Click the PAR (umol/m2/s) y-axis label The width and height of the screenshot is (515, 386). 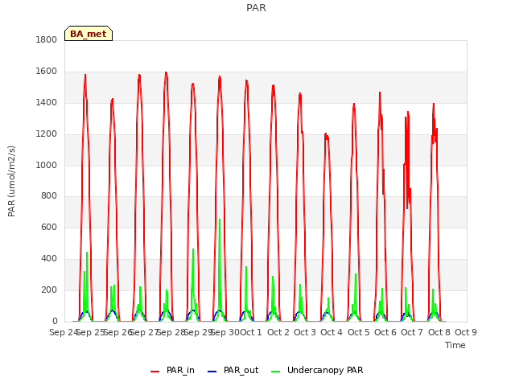click(x=11, y=181)
